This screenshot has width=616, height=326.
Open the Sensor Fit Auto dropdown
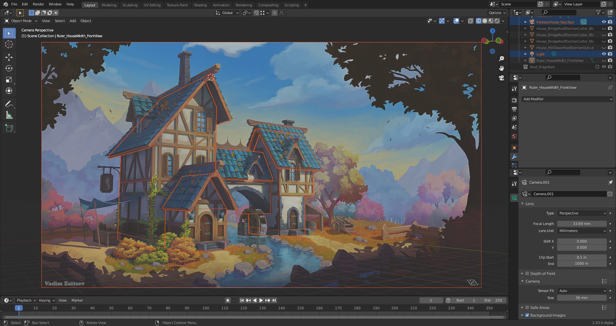click(582, 291)
